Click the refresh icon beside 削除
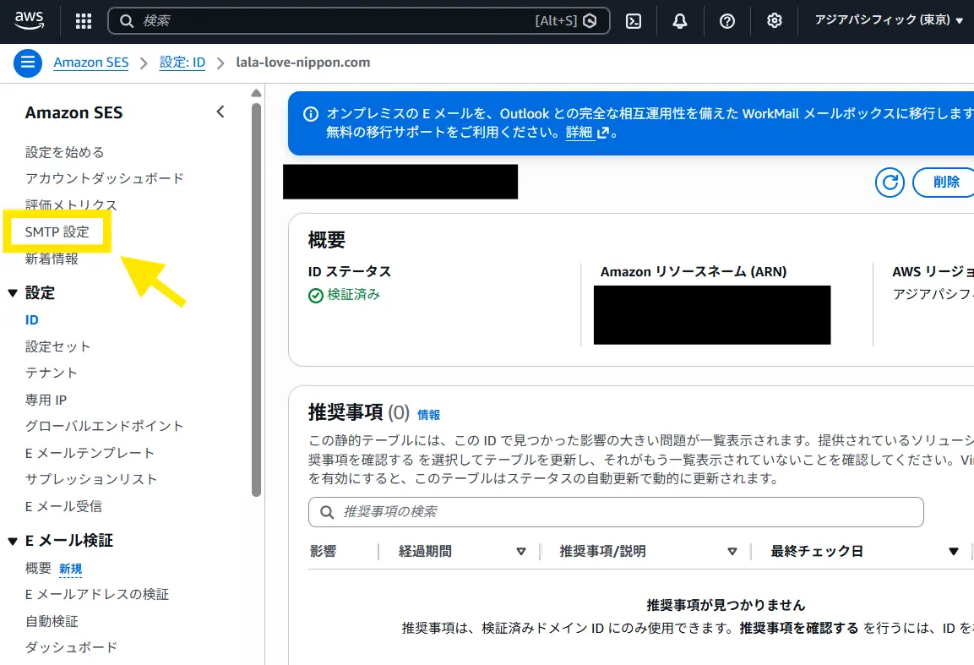 tap(890, 182)
